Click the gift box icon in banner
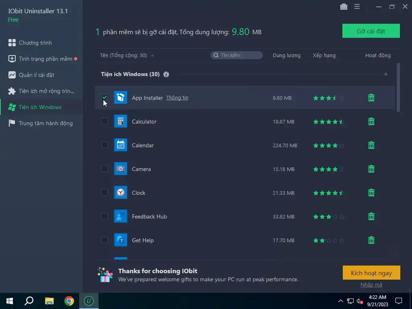Viewport: 412px width, 309px height. click(x=105, y=275)
